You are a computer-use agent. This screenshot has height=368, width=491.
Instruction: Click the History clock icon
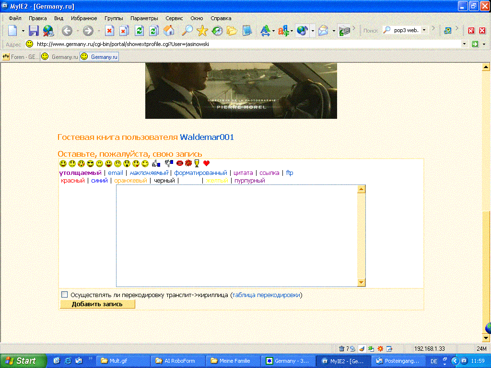(x=217, y=31)
